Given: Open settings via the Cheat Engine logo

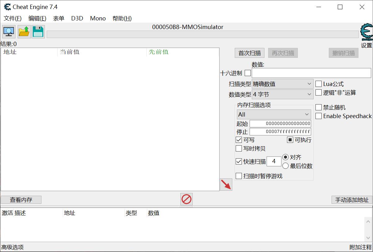Looking at the screenshot, I should pyautogui.click(x=367, y=32).
